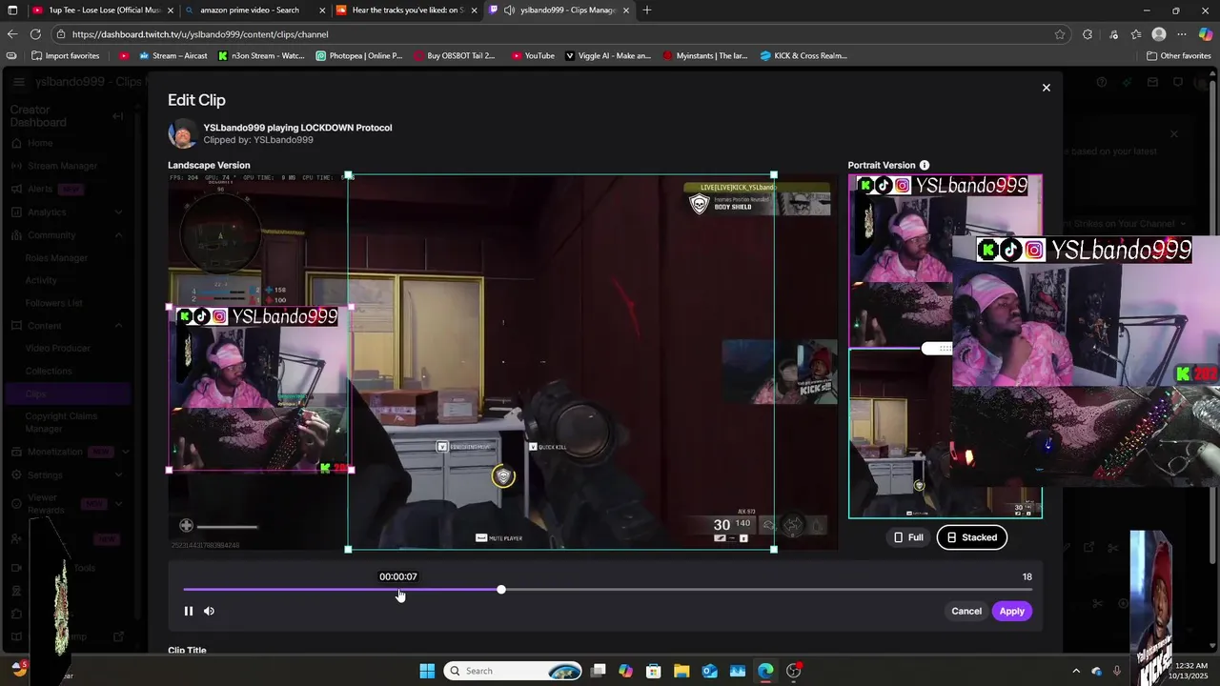Screen dimensions: 1220x686
Task: Open Myinstants bookmark
Action: tap(705, 56)
